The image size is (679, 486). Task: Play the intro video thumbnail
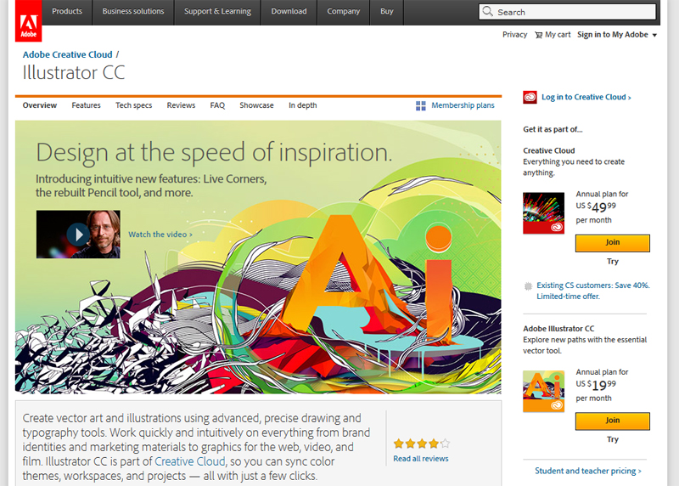point(78,235)
